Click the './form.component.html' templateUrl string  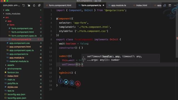point(93,27)
